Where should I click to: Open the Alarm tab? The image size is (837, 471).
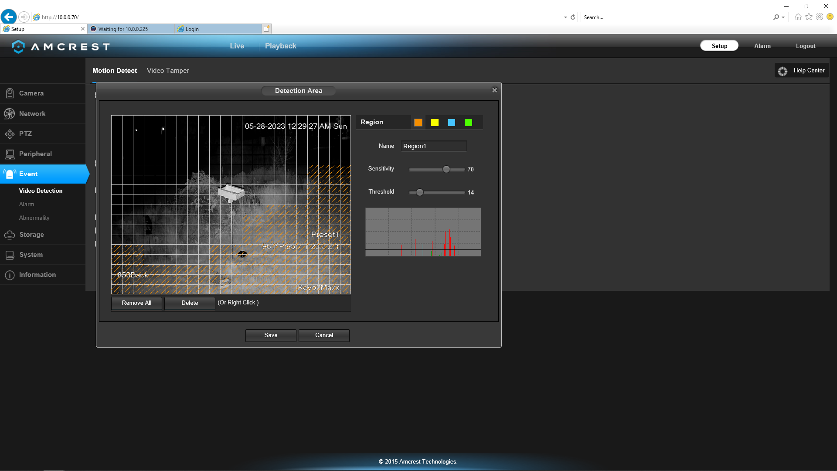762,46
